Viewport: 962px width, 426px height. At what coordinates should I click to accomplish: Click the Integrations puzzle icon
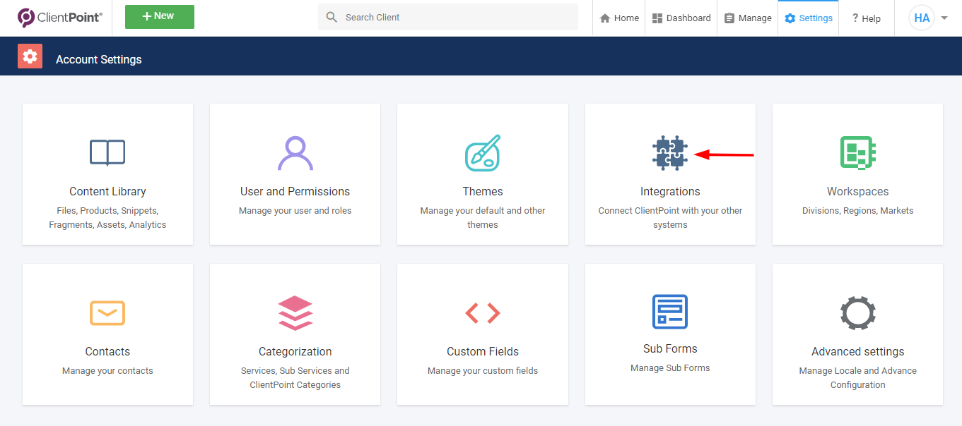point(670,152)
